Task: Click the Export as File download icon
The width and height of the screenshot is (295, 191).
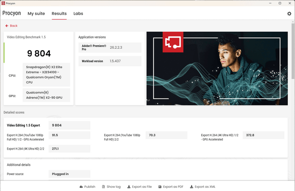Action: [x=129, y=187]
